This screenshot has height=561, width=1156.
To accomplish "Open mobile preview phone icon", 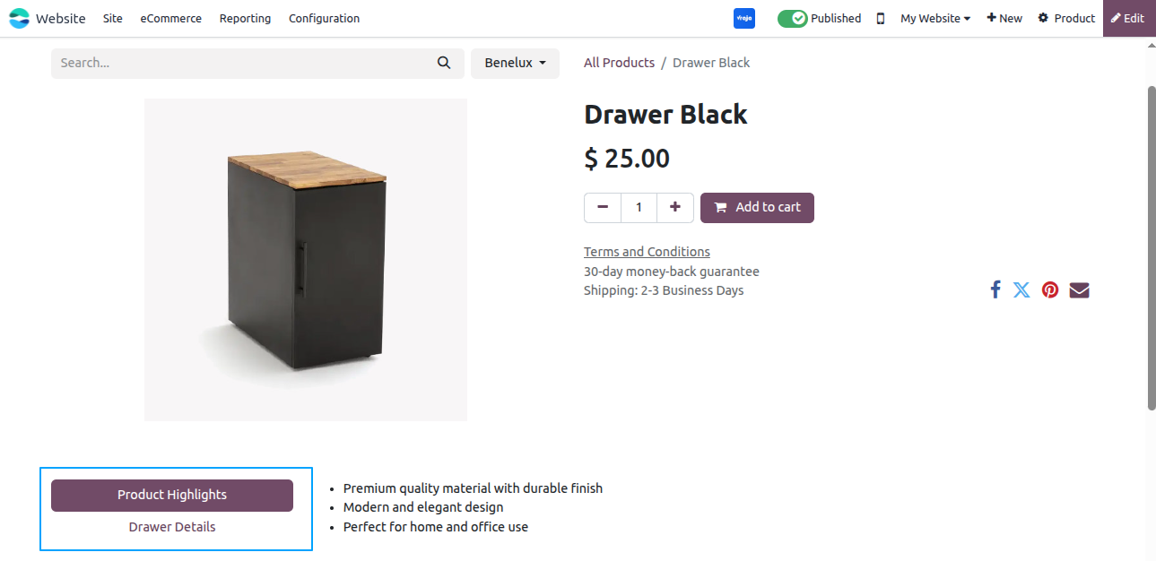I will [x=881, y=18].
